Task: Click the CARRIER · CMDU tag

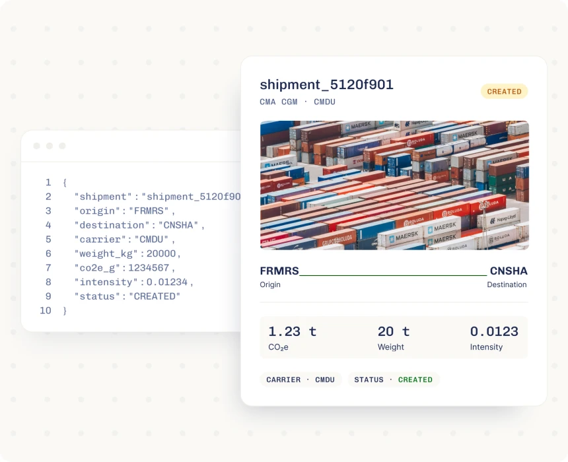Action: pos(301,379)
